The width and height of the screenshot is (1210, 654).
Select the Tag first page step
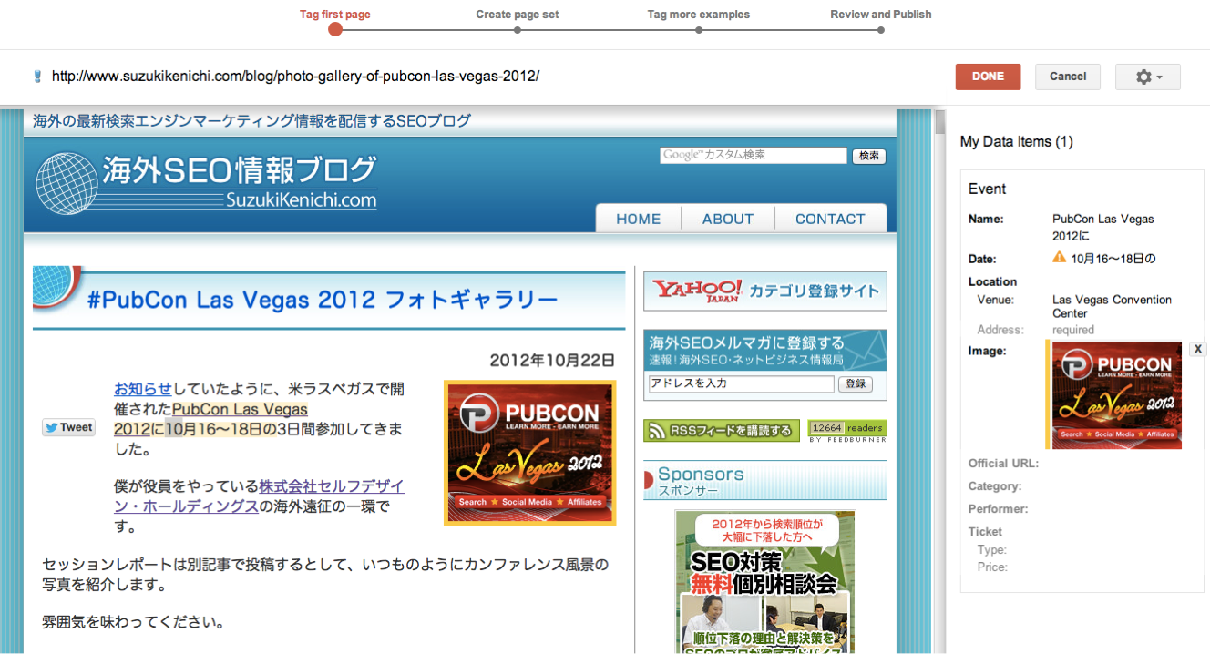click(x=335, y=21)
